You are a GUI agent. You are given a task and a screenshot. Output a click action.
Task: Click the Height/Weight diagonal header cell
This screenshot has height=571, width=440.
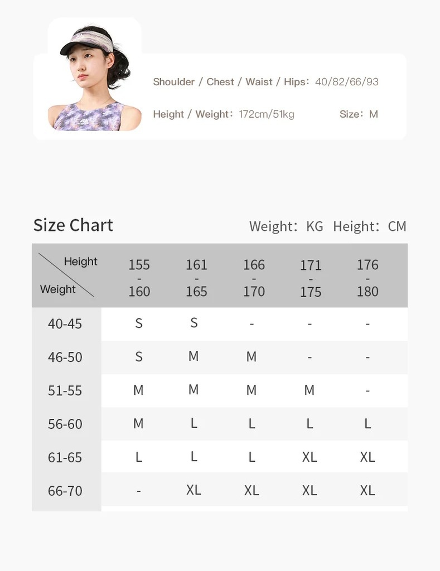[67, 275]
